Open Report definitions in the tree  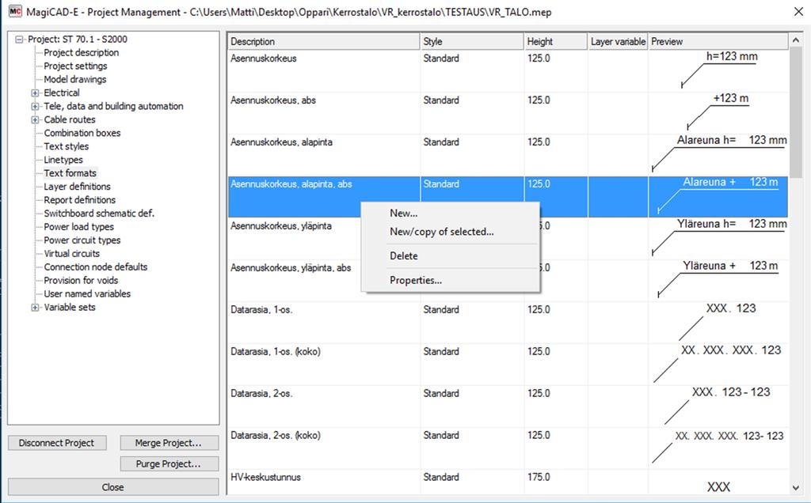(80, 200)
